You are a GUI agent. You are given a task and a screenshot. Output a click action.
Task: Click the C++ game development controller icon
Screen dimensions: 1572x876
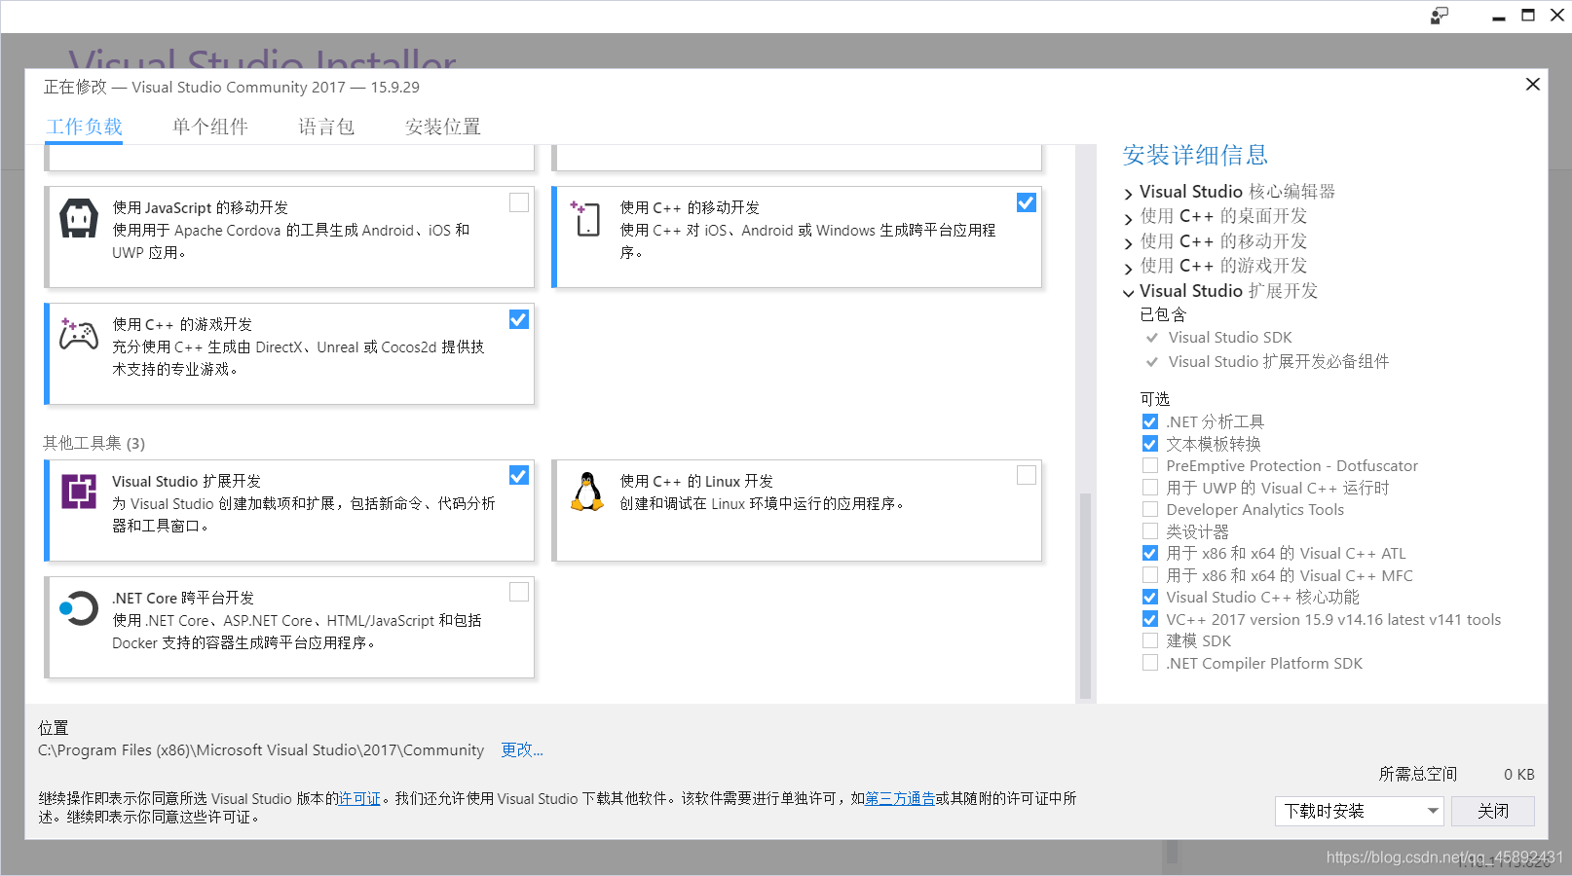pyautogui.click(x=79, y=335)
